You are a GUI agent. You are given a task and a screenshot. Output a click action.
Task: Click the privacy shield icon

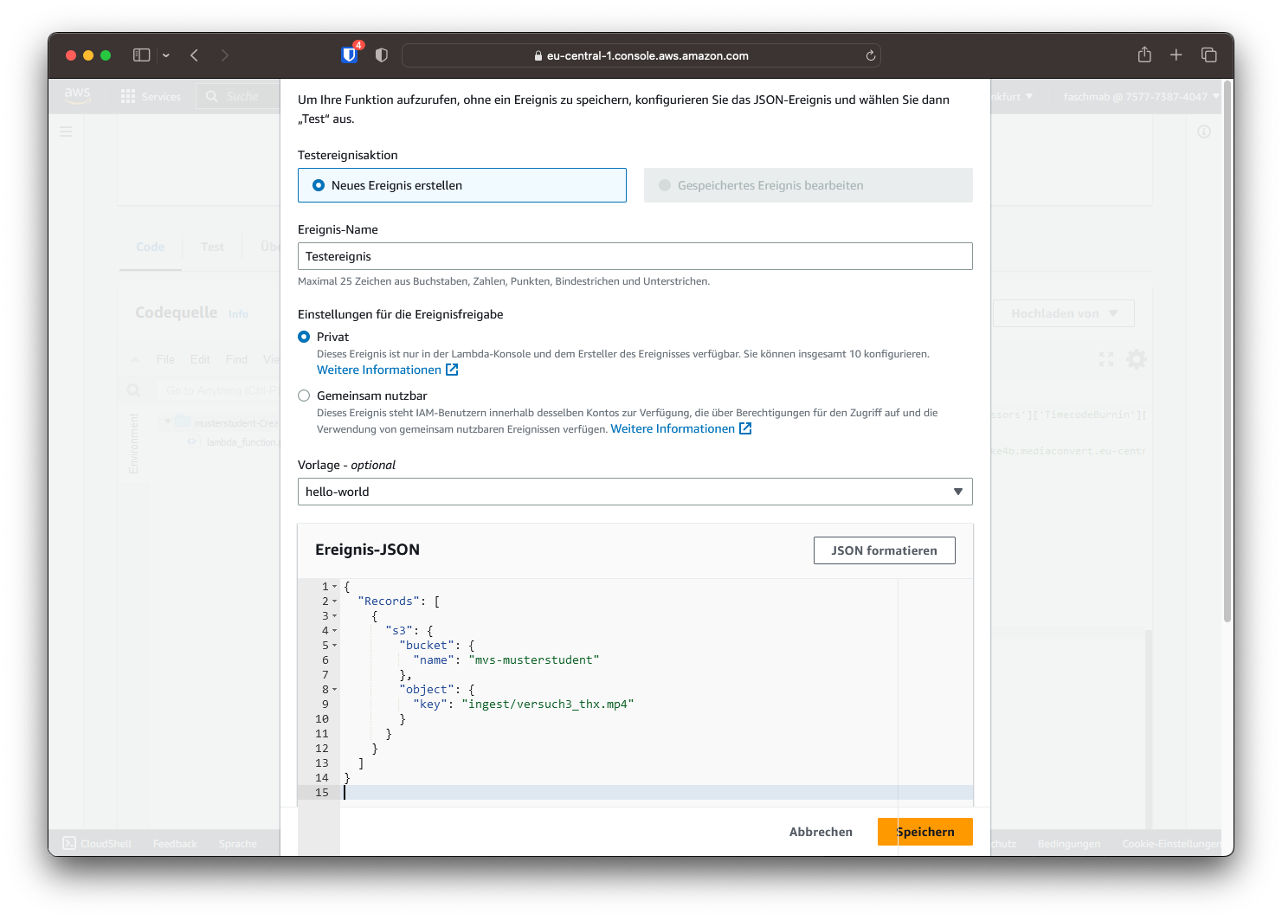pos(382,55)
